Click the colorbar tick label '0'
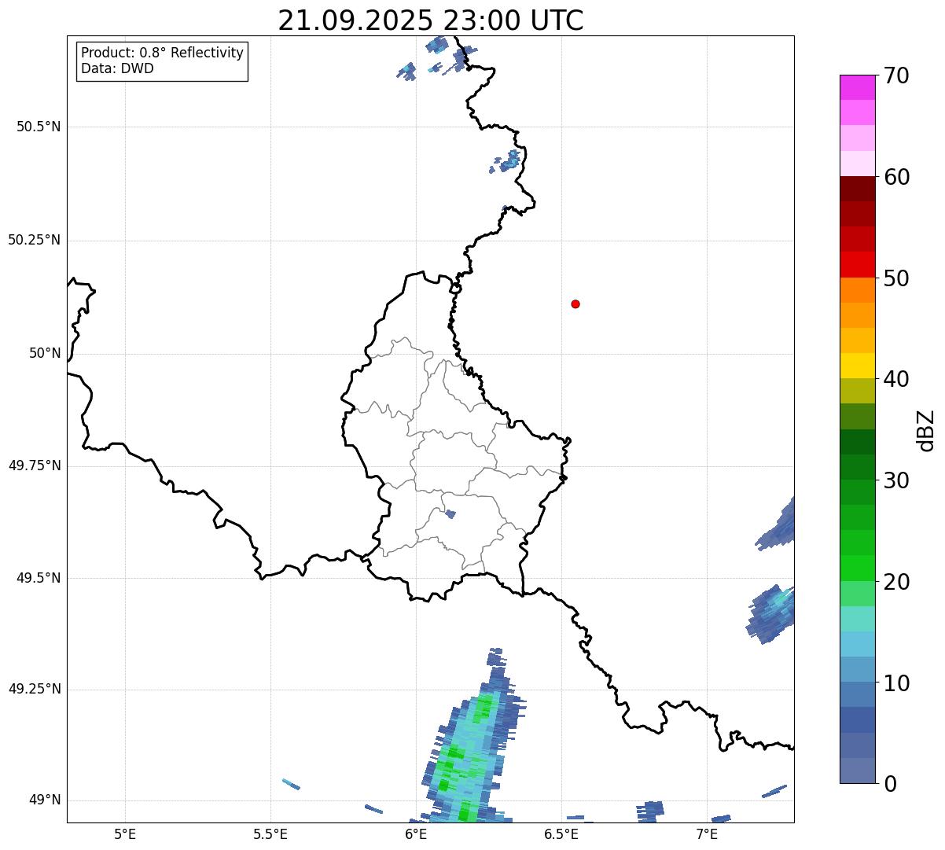Screen dimensions: 945x850 [890, 784]
